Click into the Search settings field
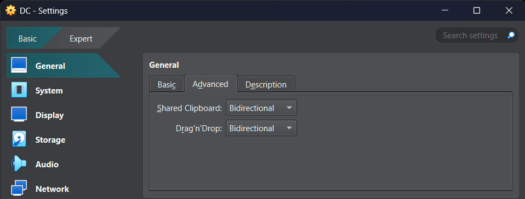 coord(470,36)
